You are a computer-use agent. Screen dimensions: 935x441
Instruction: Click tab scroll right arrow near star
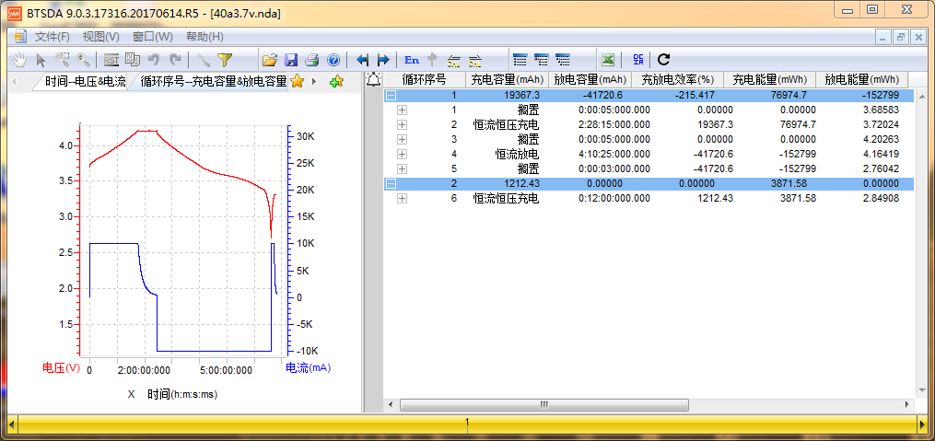(x=314, y=82)
